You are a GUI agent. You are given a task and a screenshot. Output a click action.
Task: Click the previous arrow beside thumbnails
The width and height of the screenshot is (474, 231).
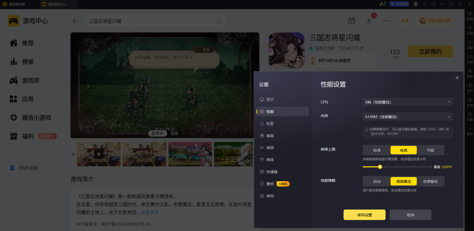pyautogui.click(x=73, y=154)
